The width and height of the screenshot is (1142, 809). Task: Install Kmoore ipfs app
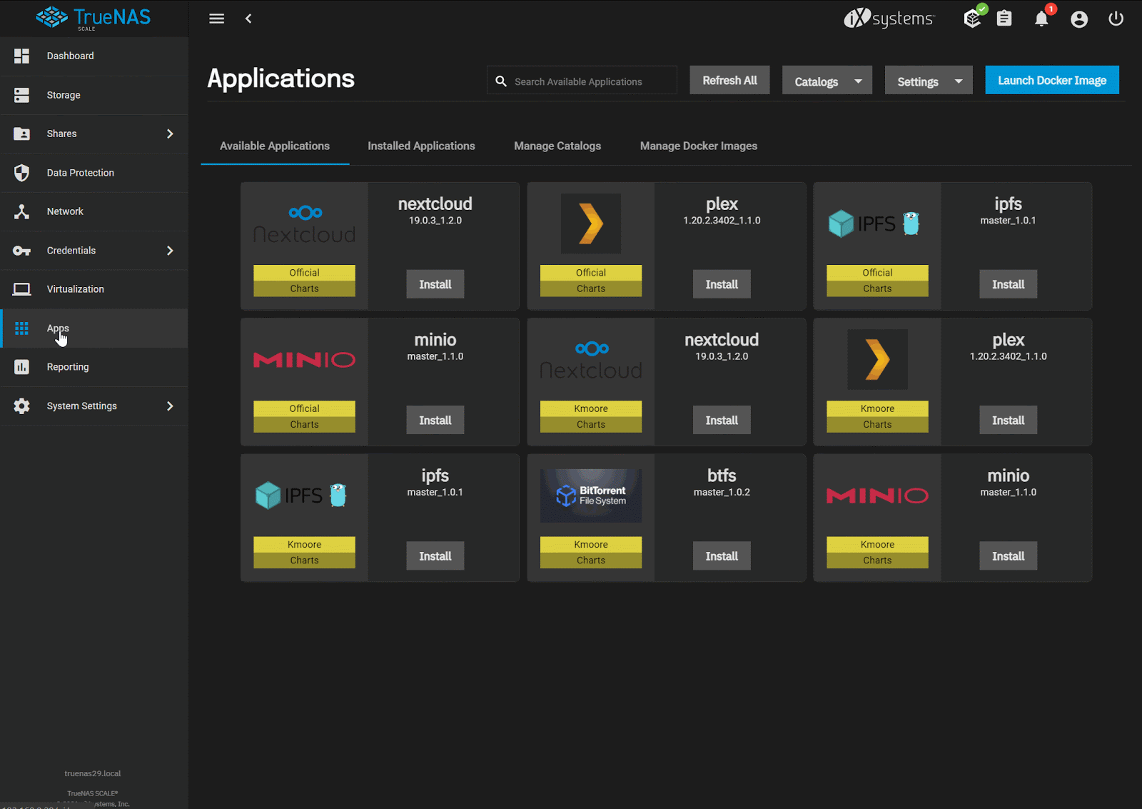coord(435,556)
